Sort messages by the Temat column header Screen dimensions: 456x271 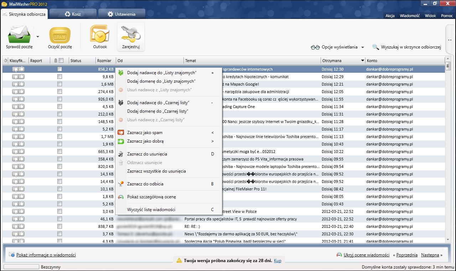point(253,61)
